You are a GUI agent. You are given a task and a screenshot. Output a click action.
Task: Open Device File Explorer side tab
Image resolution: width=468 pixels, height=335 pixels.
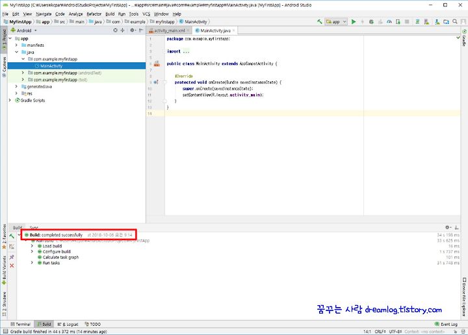point(464,297)
